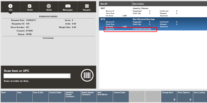Submit the order

tap(57, 97)
